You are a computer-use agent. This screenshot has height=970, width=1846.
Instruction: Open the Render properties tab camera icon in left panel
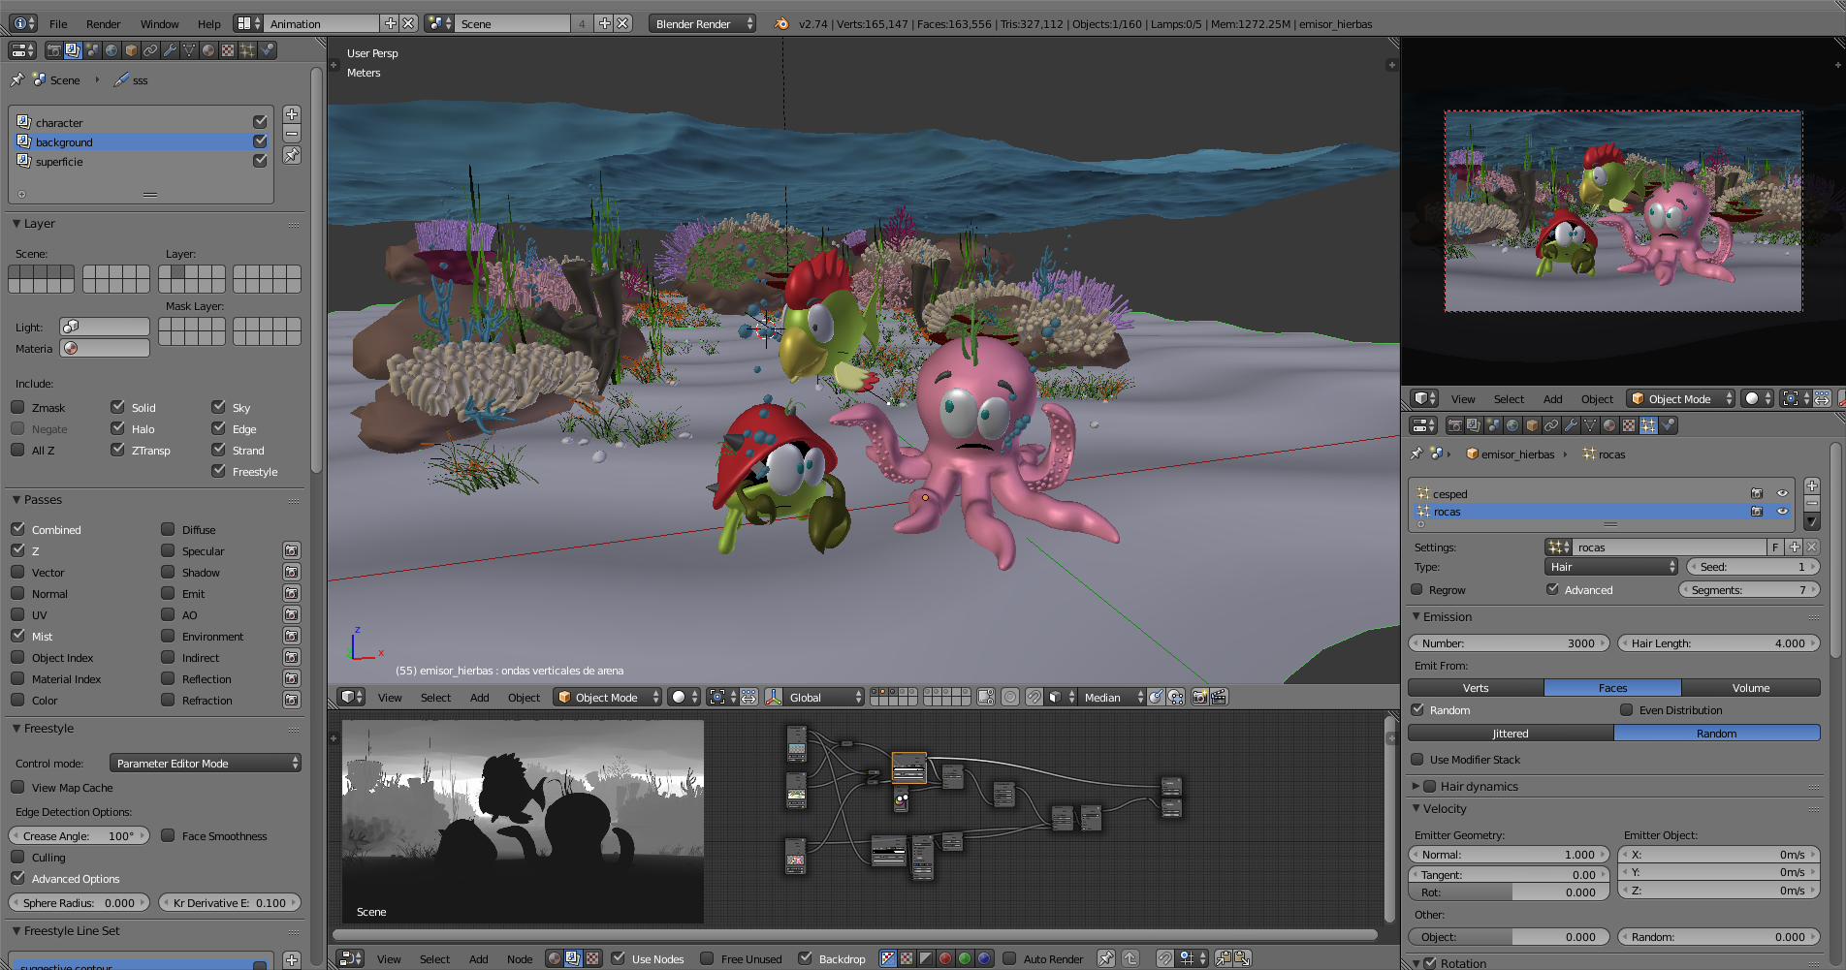[x=53, y=50]
